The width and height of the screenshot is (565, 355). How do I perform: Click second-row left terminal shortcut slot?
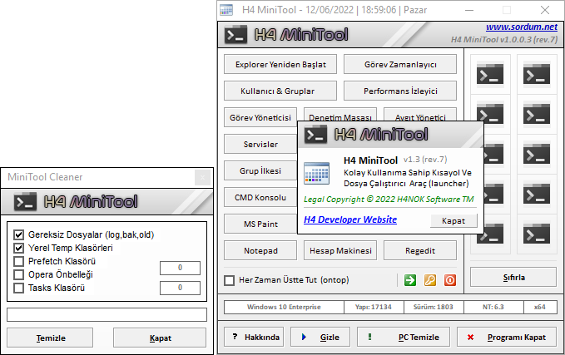coord(490,114)
